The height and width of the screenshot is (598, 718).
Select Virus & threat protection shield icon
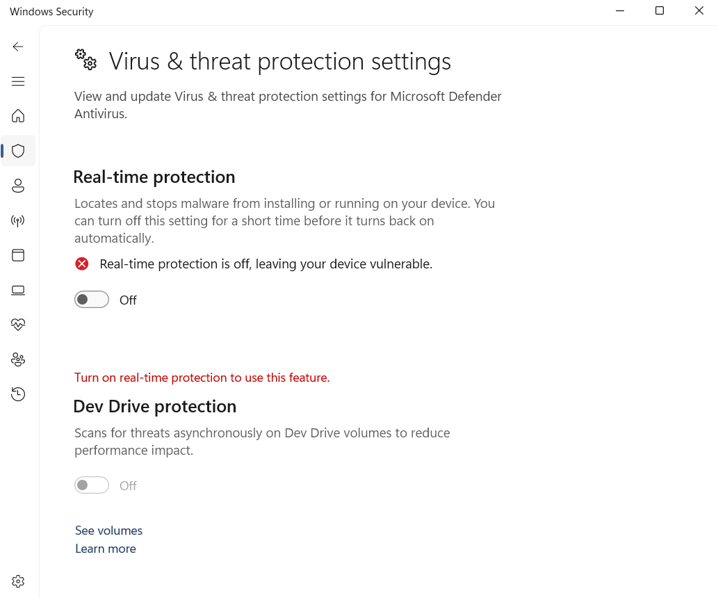18,151
